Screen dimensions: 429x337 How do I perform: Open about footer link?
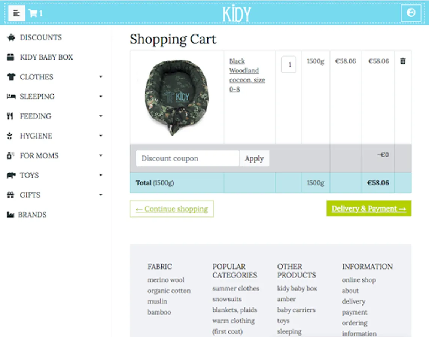pos(350,291)
